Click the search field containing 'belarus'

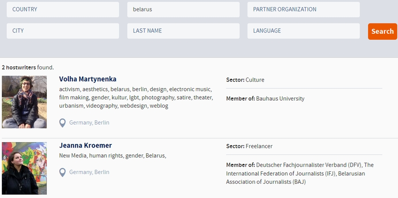point(183,9)
